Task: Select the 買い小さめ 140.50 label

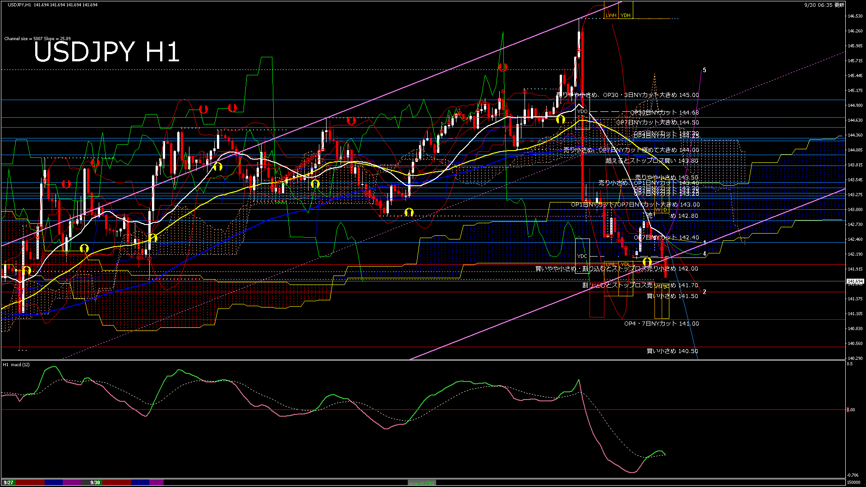Action: click(672, 351)
